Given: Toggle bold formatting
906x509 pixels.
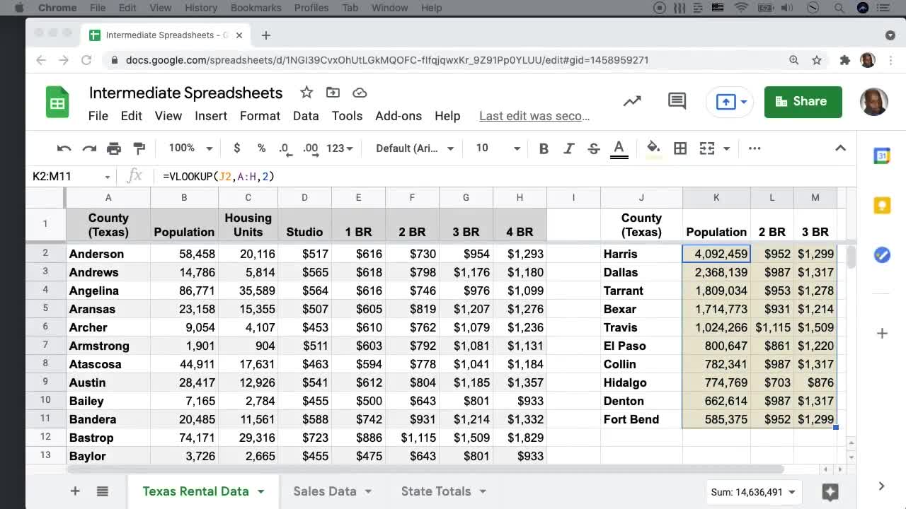Looking at the screenshot, I should (544, 148).
